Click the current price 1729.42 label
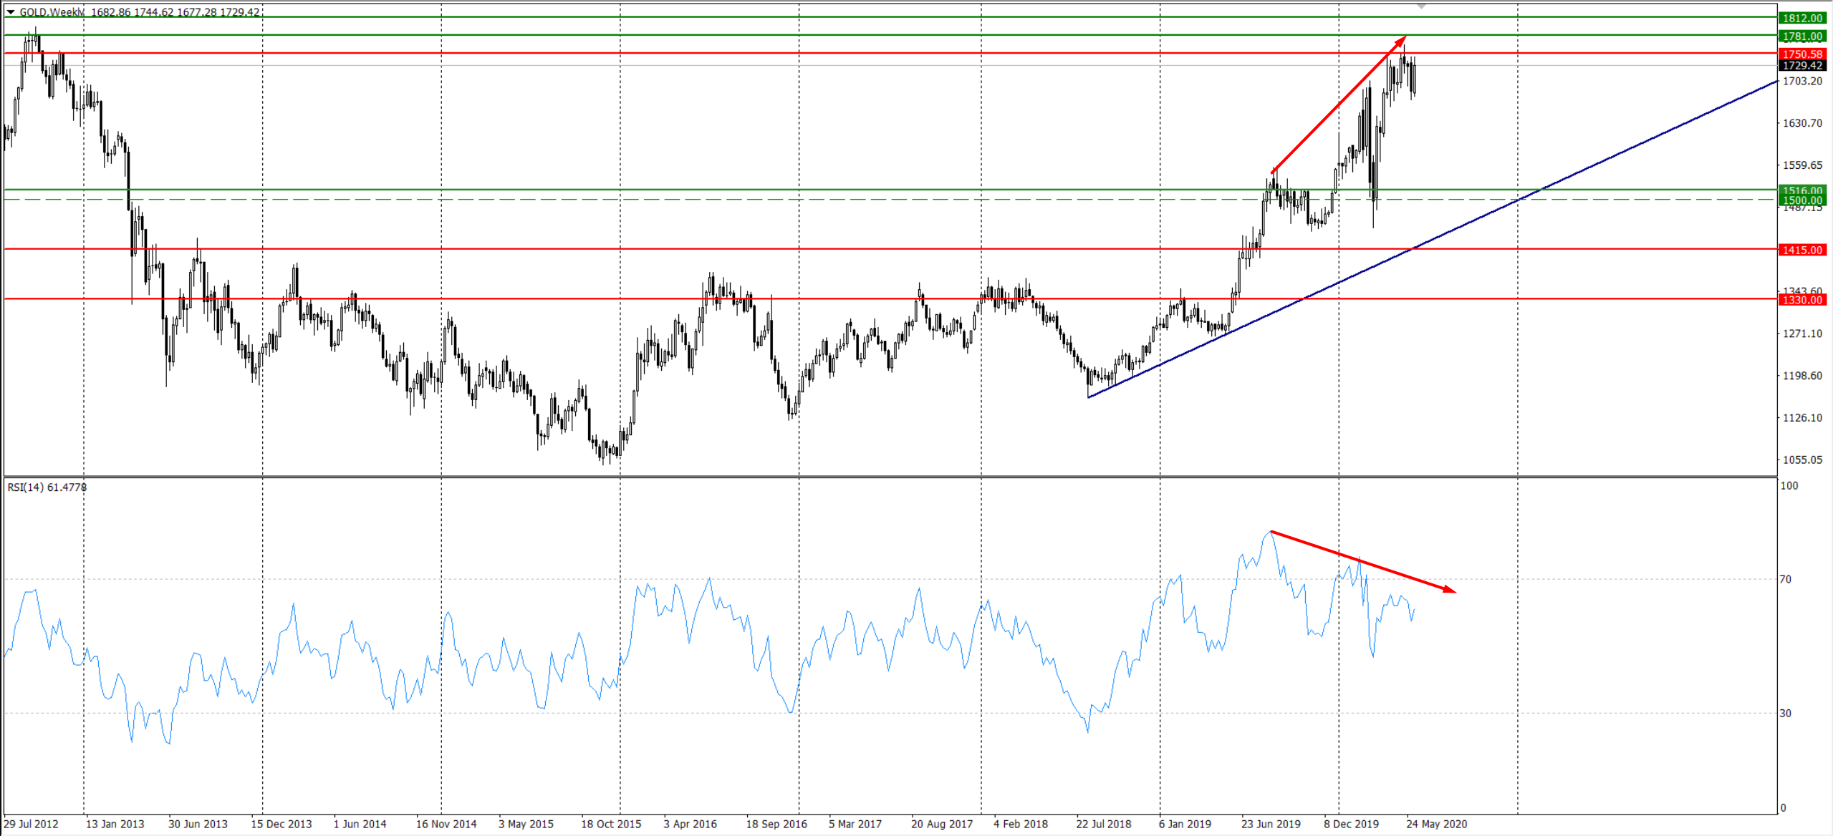 (1802, 65)
